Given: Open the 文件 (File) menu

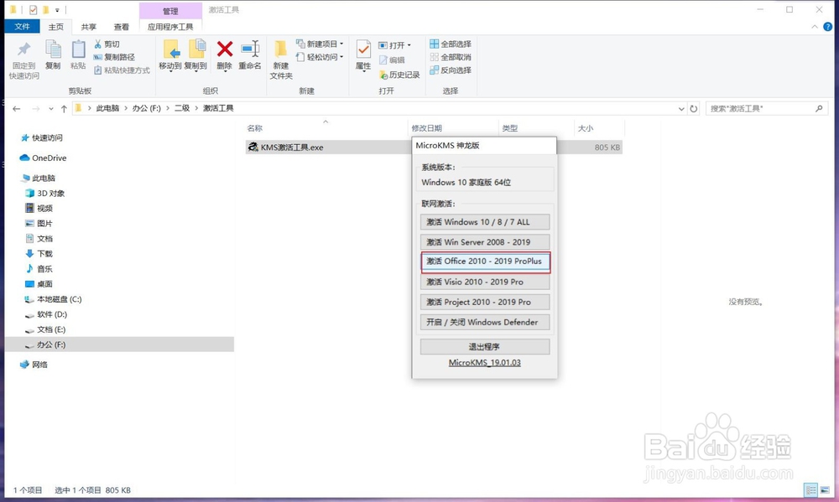Looking at the screenshot, I should pos(23,26).
